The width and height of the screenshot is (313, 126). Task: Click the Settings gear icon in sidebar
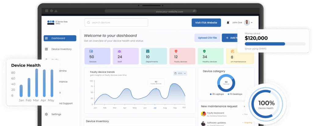tap(46, 114)
